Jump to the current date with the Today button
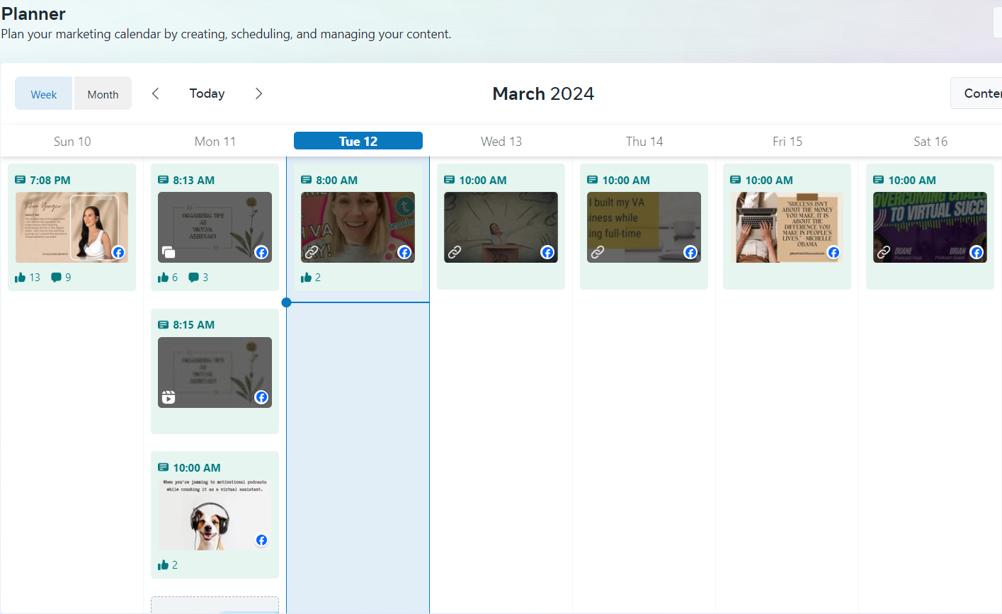Screen dimensions: 1002x614 [x=207, y=93]
